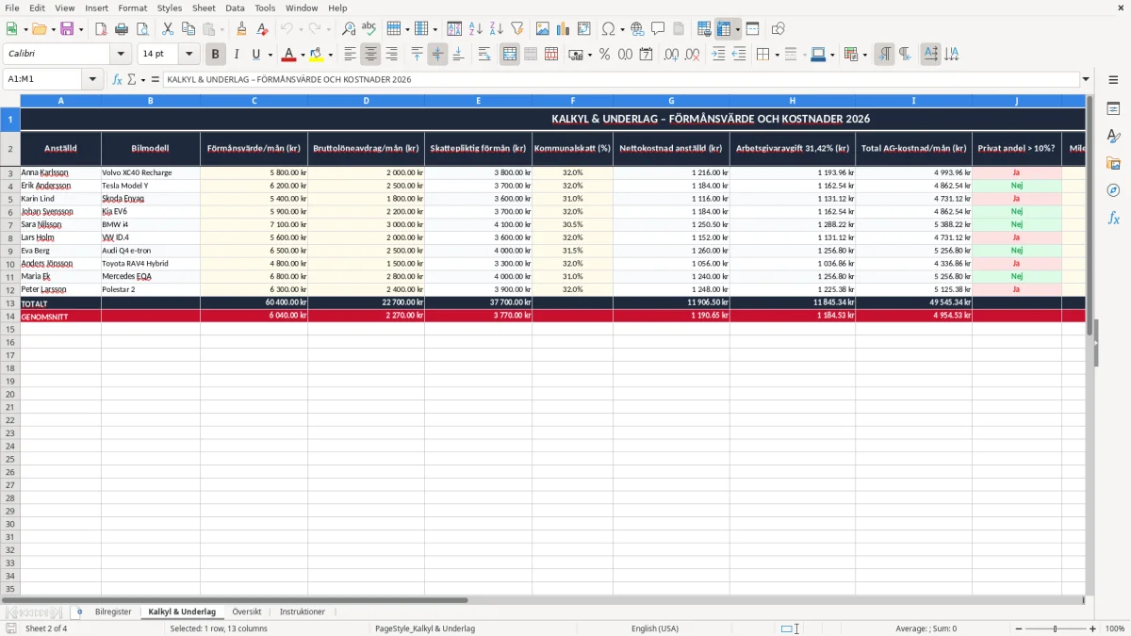Expand the Name Box A1:M1 dropdown

[92, 79]
